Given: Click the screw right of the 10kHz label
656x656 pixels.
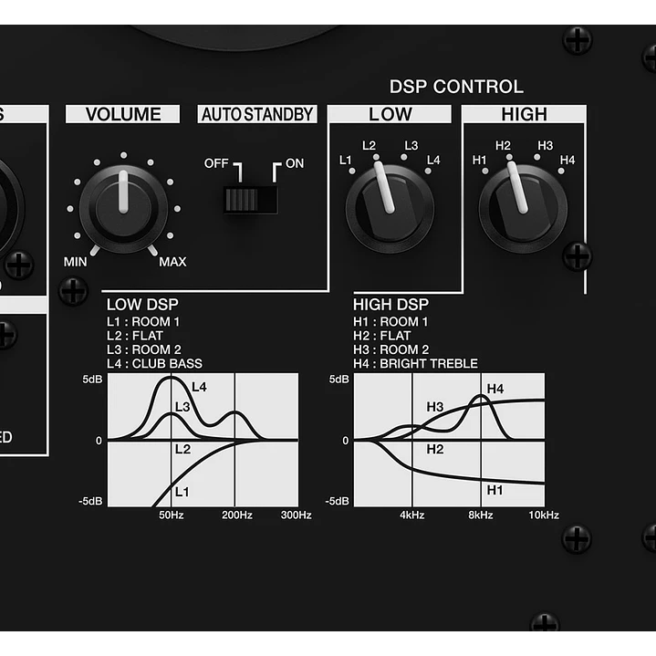Looking at the screenshot, I should click(577, 538).
